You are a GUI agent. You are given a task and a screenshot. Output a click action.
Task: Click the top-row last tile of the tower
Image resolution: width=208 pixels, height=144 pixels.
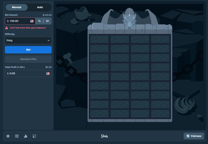pos(160,39)
